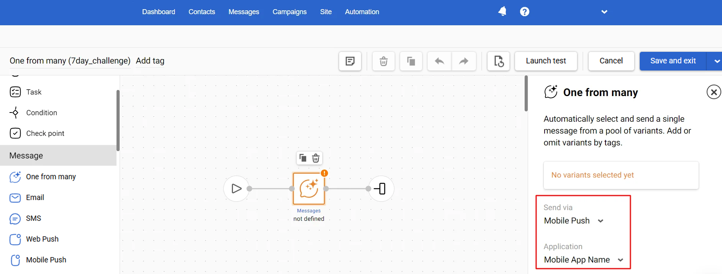
Task: Select the One from many node on canvas
Action: coord(309,189)
